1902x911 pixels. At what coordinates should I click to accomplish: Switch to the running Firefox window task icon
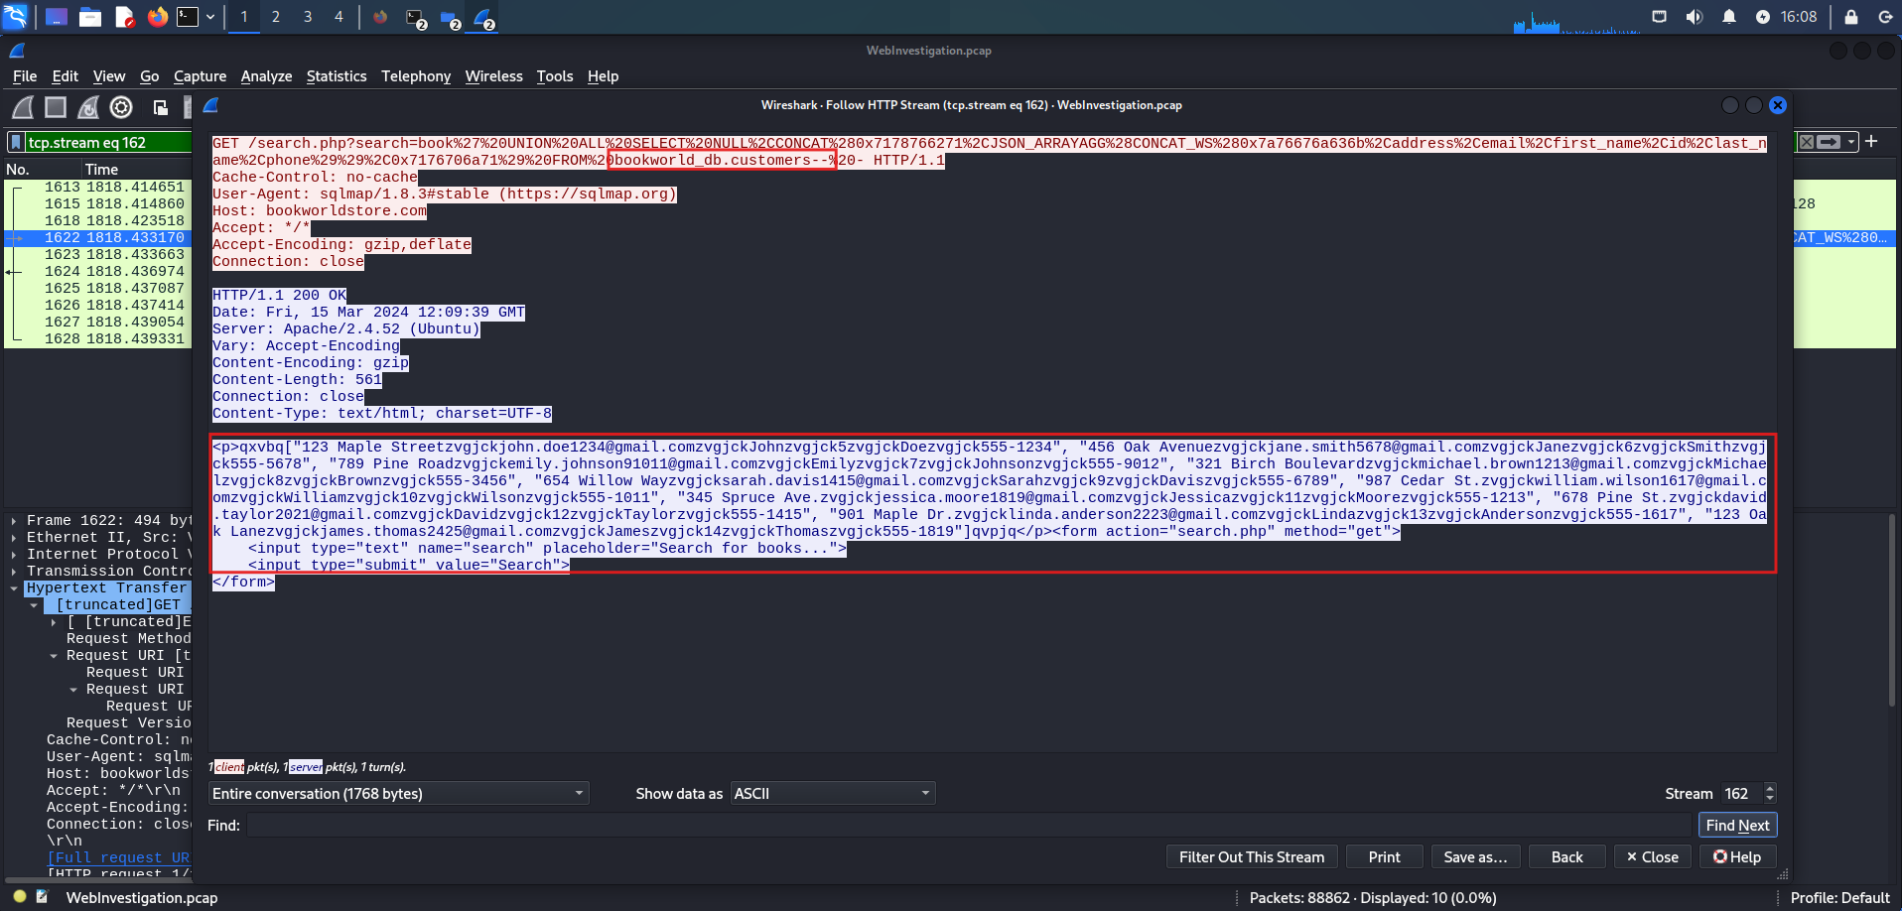coord(380,17)
